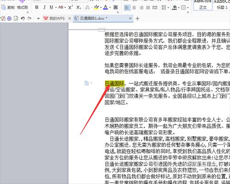Open borders dropdown arrow
230x184 pixels.
click(x=188, y=7)
